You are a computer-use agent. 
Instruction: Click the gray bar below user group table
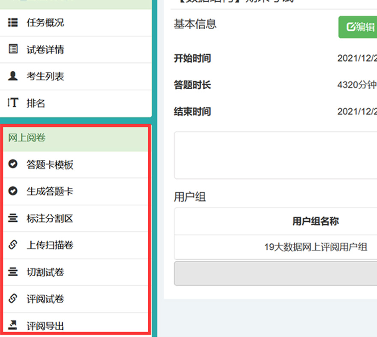(275, 274)
